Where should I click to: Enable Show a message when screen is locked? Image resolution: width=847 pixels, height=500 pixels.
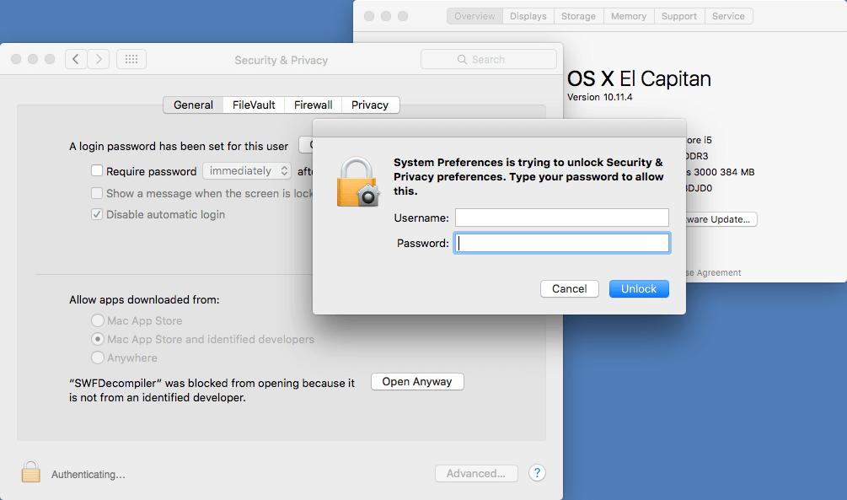tap(97, 193)
